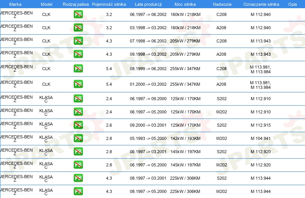The image size is (305, 198).
Task: Click S202 in the 2.6 KLASA C row
Action: coord(222,125)
